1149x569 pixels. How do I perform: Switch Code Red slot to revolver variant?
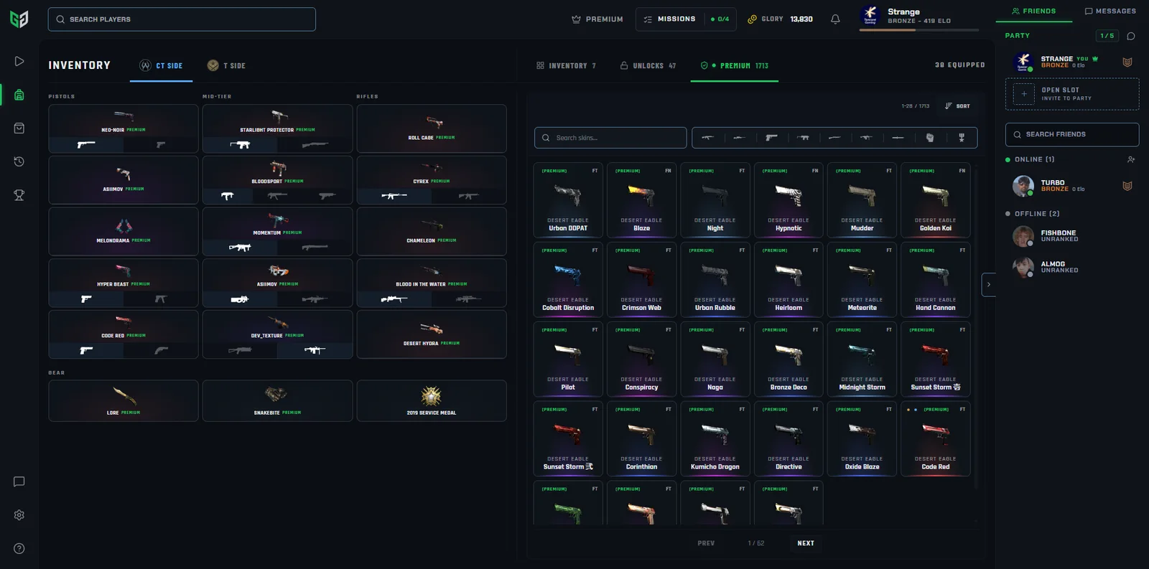(161, 350)
